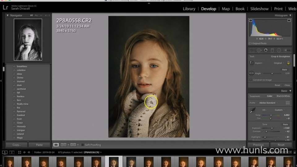Click Auto above the Angle slider
Image resolution: width=297 pixels, height=167 pixels.
tap(284, 70)
